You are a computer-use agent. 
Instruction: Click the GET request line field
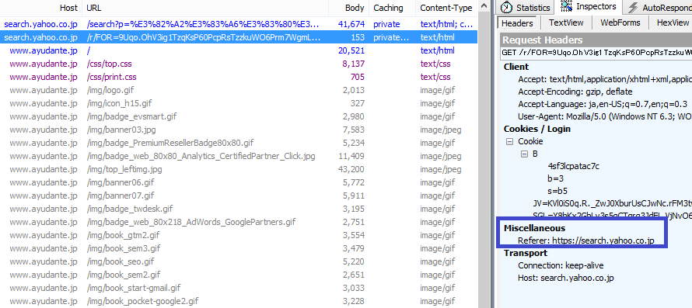tap(596, 53)
